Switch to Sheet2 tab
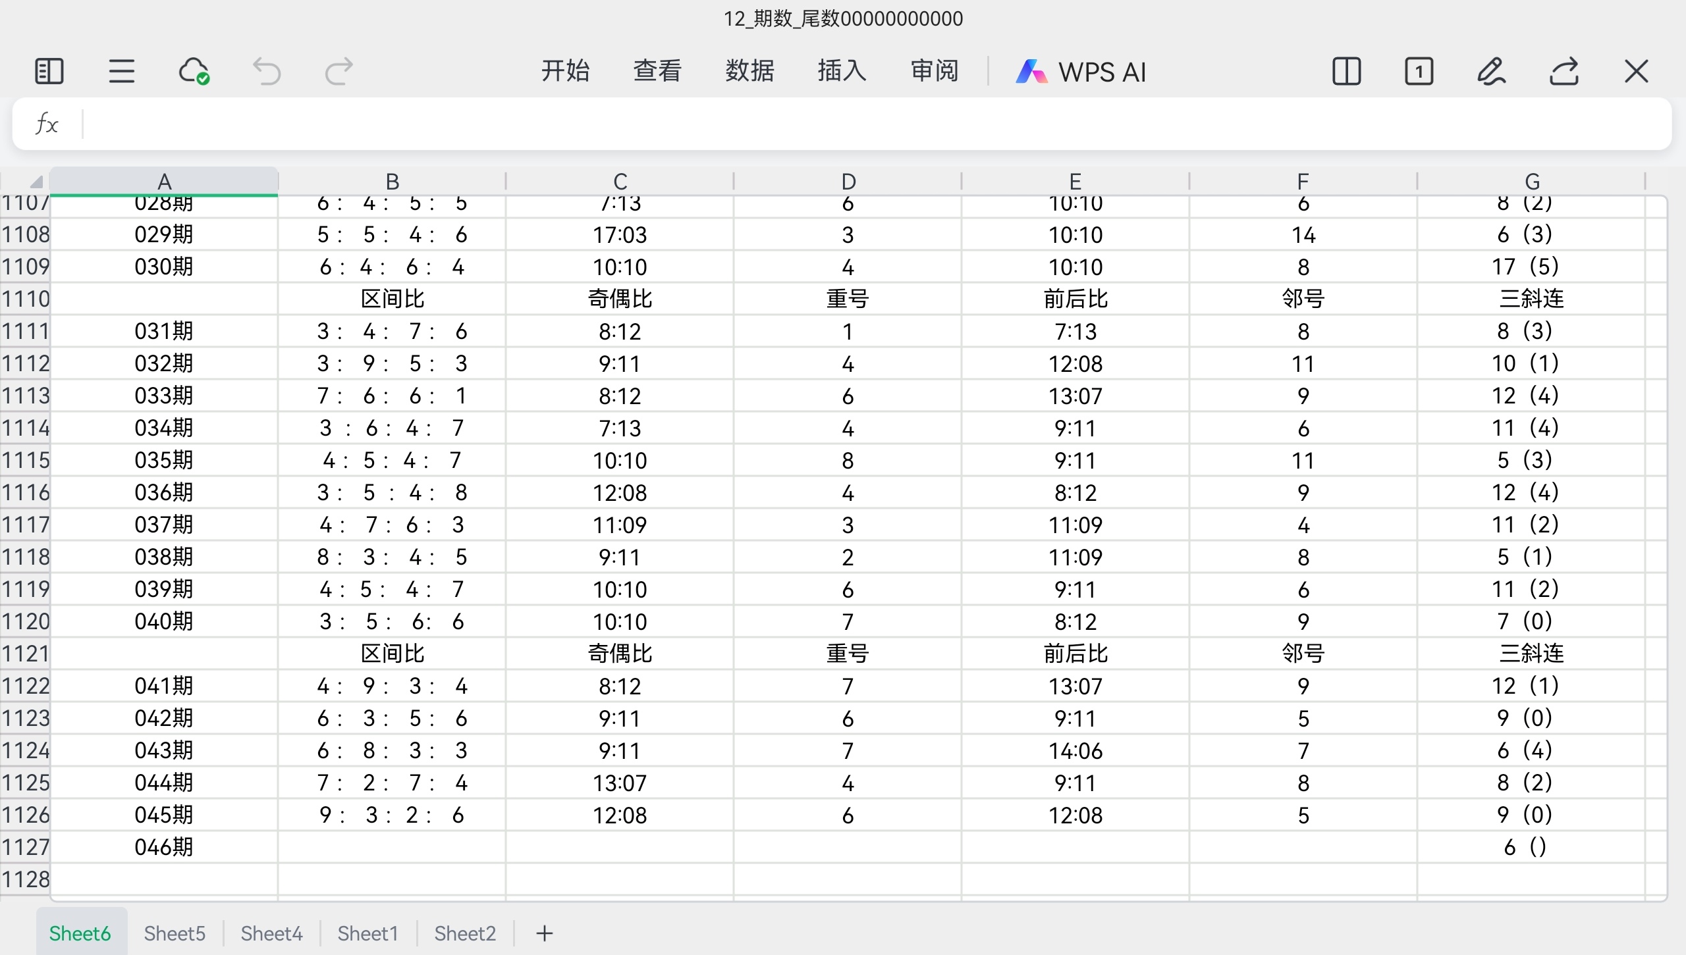Screen dimensions: 1686x955 point(465,933)
